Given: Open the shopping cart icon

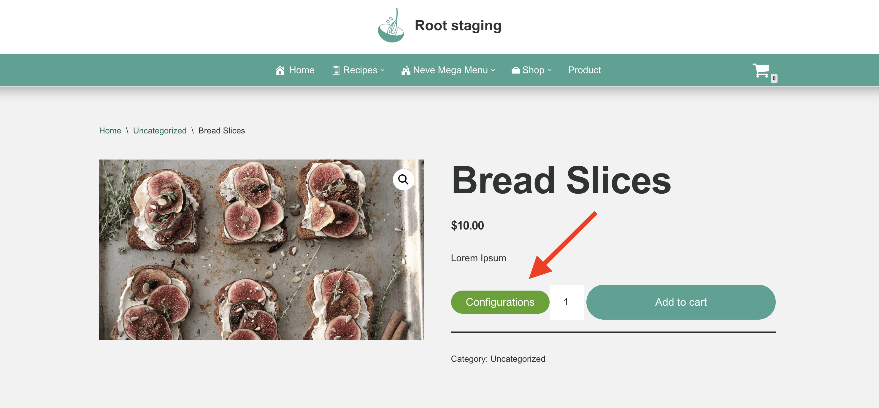Looking at the screenshot, I should (761, 70).
